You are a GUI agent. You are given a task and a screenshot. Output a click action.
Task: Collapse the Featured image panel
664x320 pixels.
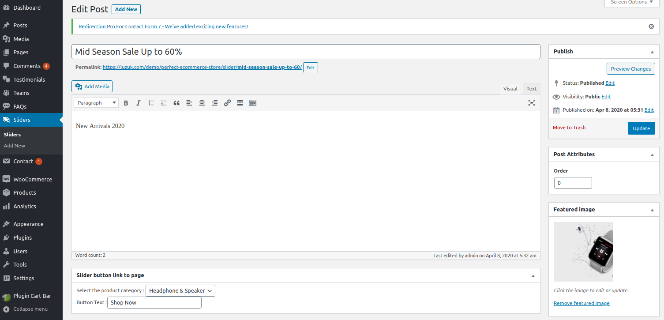652,210
